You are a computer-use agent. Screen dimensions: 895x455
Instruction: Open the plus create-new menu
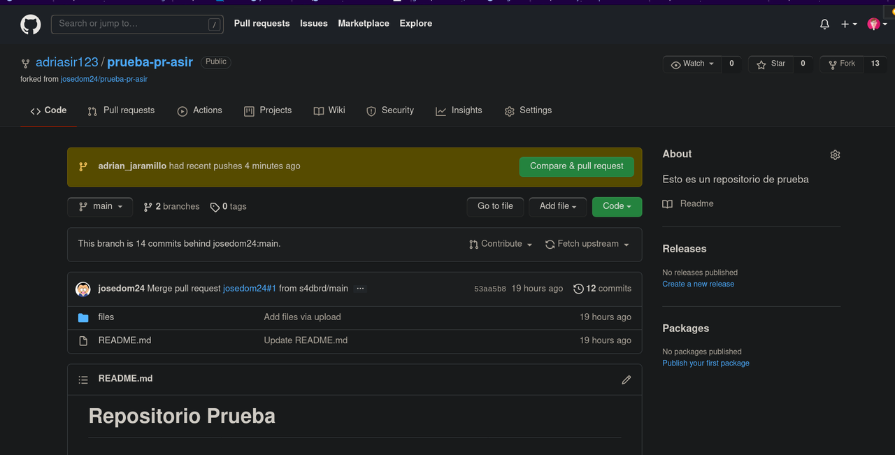coord(849,24)
